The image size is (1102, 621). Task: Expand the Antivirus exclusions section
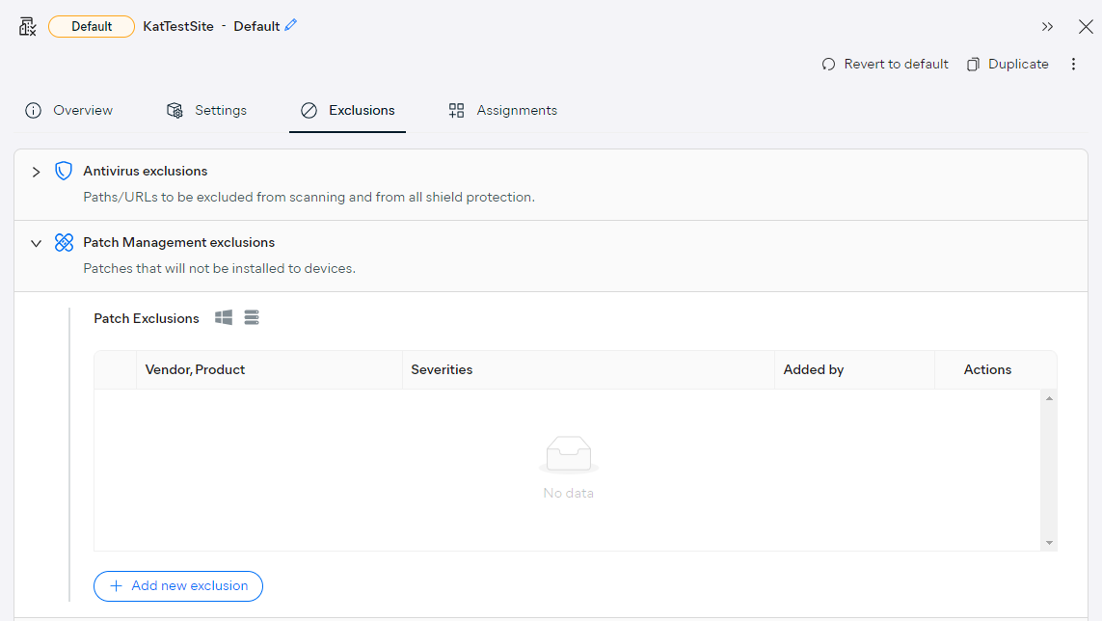tap(36, 172)
